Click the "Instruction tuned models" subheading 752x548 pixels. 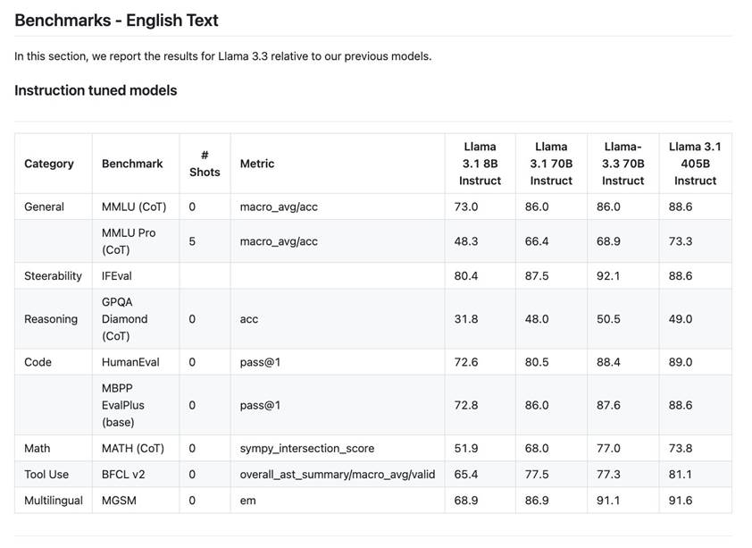[x=96, y=90]
